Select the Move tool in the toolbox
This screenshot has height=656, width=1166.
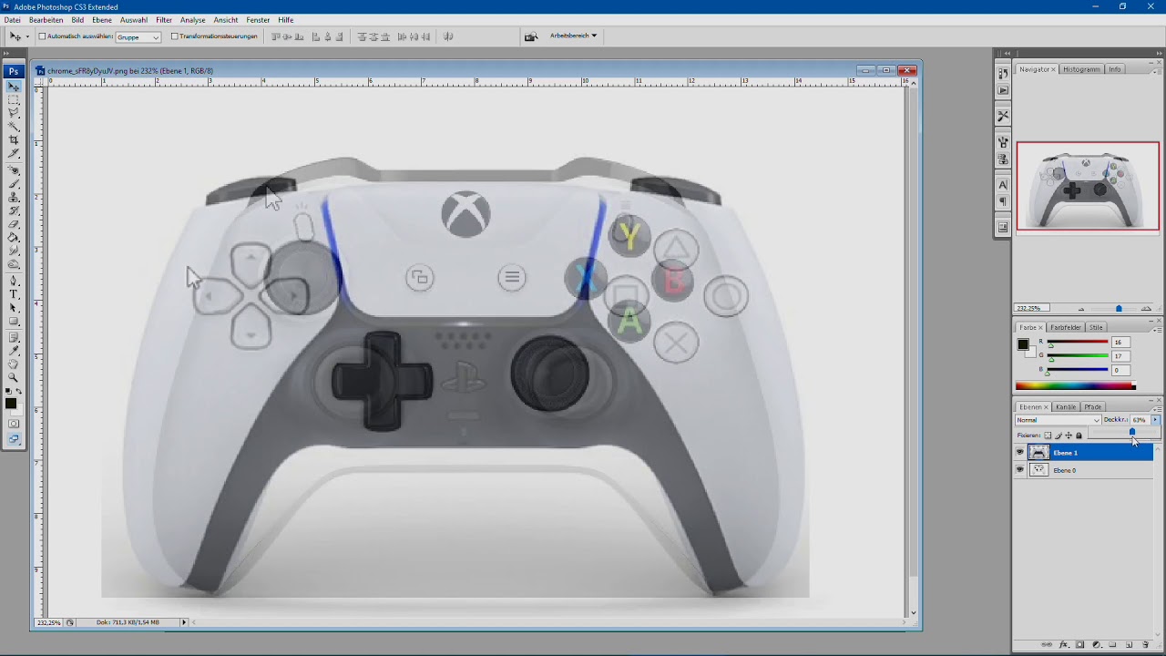click(14, 87)
